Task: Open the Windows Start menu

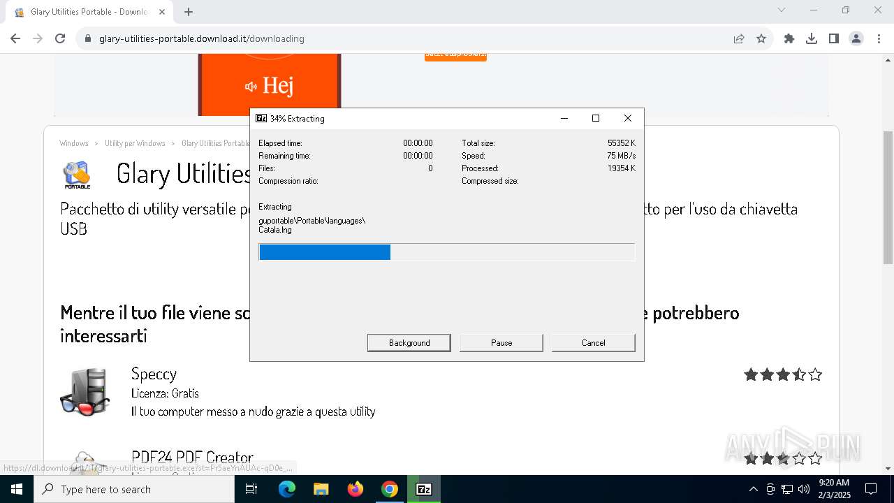Action: tap(17, 489)
